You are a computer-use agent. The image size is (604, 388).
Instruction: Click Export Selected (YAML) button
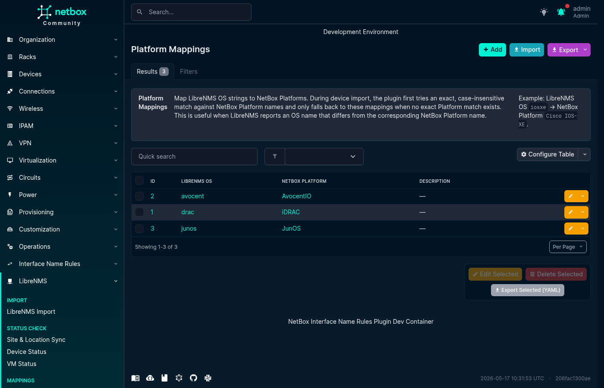[x=528, y=290]
